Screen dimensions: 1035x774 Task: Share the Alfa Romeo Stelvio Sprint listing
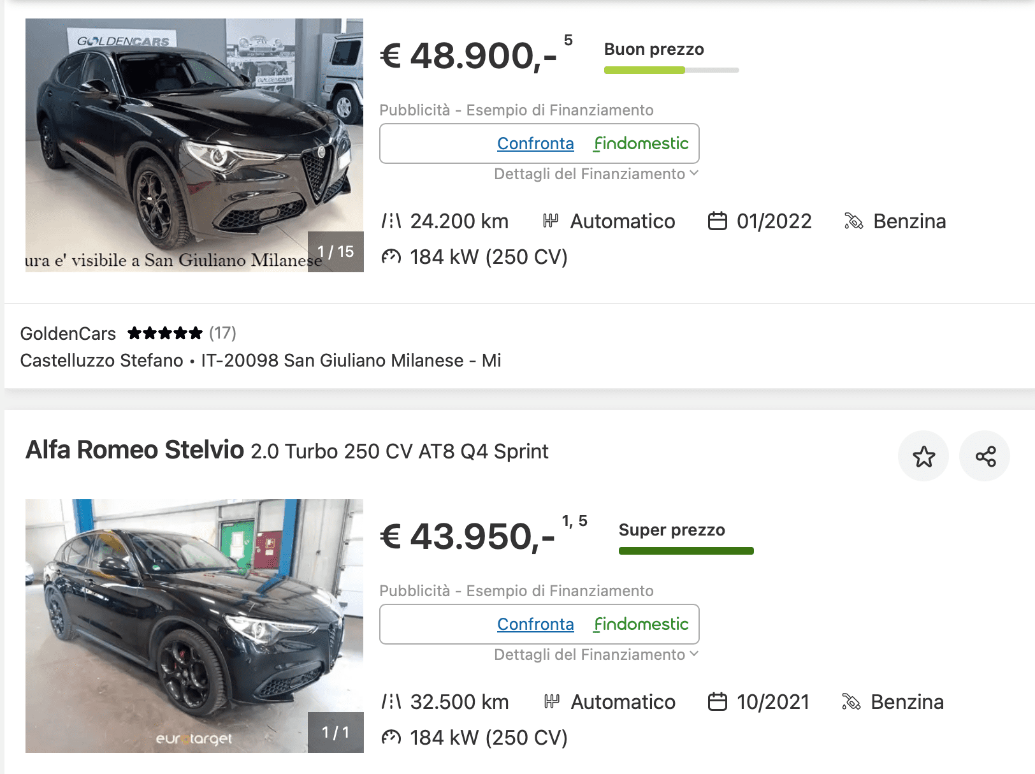[x=985, y=456]
